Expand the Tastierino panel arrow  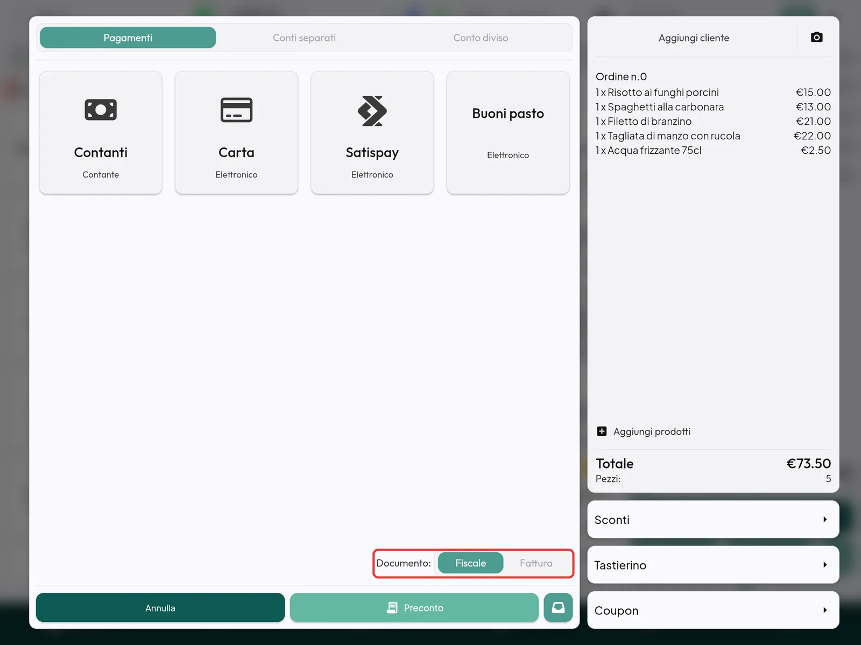825,565
